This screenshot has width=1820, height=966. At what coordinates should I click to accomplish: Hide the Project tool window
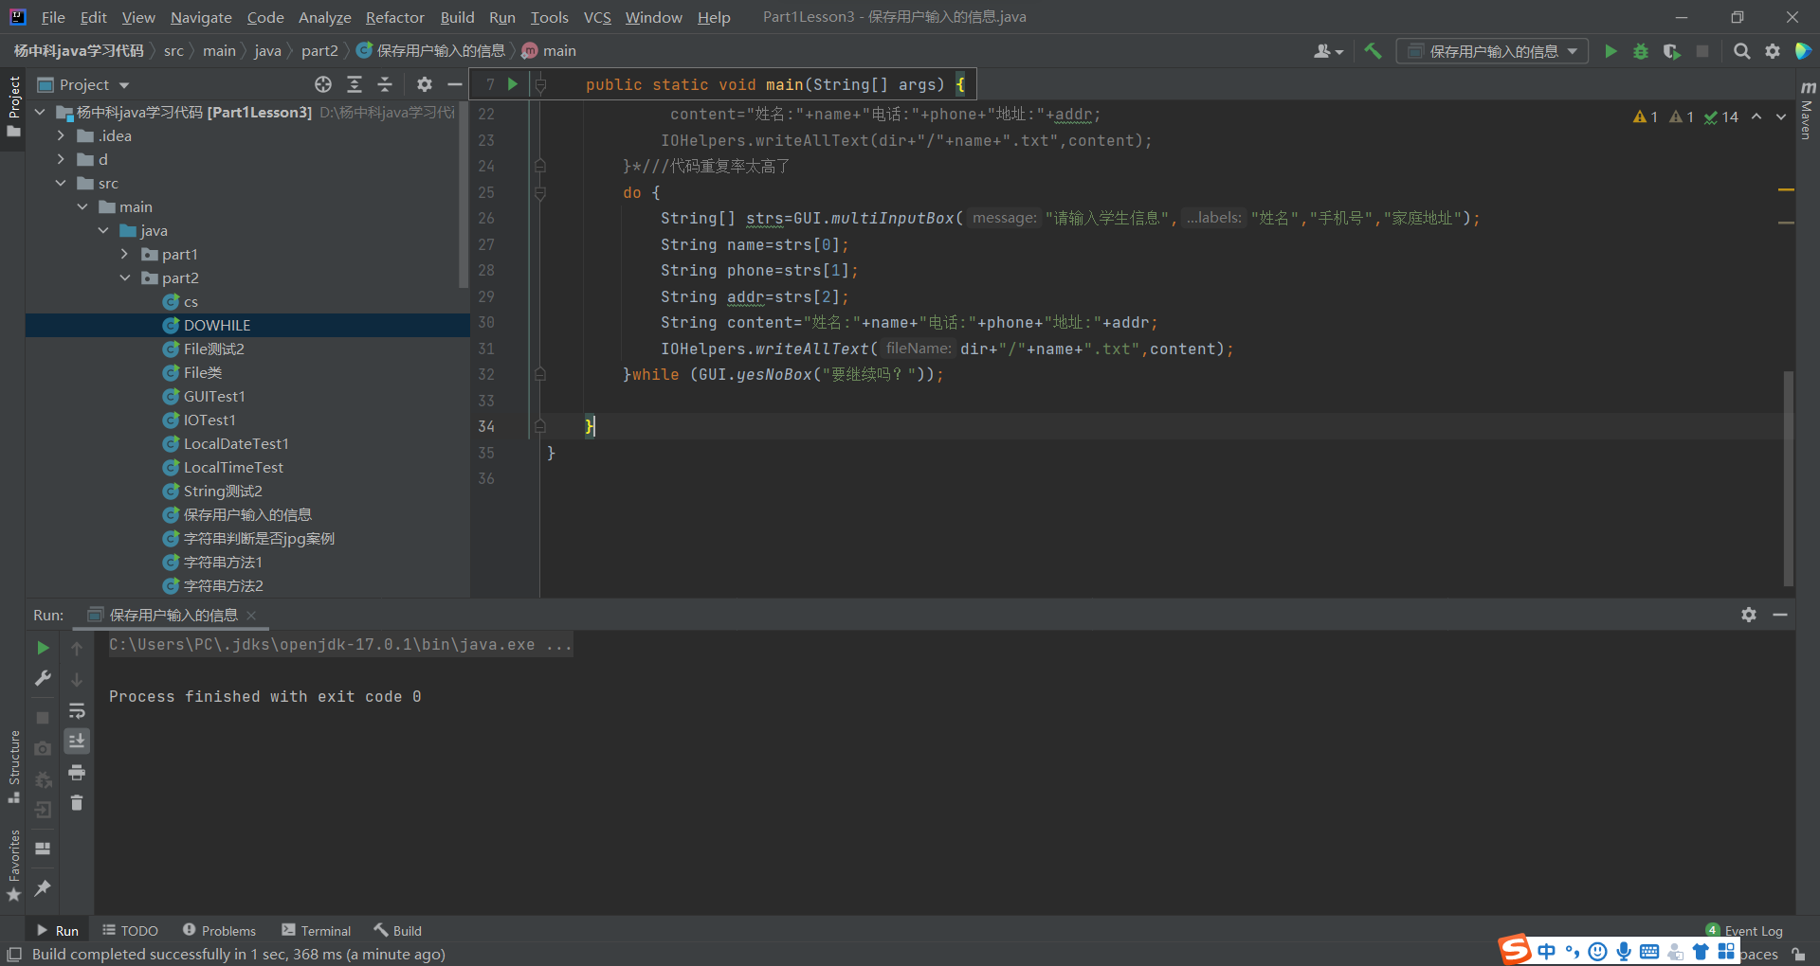pos(455,84)
